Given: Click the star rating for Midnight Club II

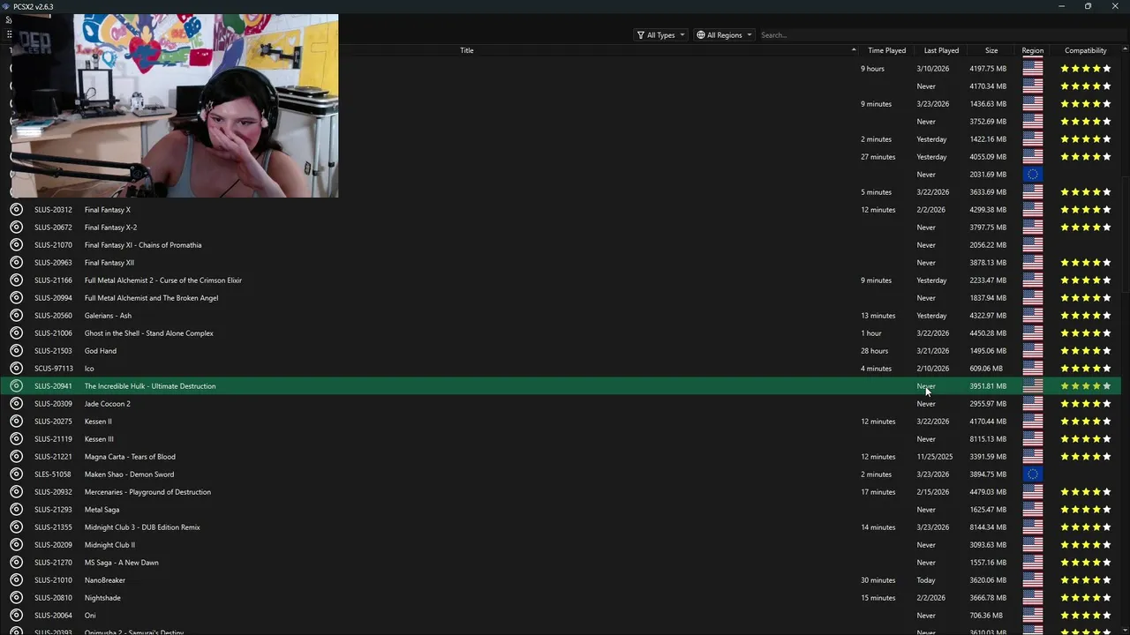Looking at the screenshot, I should pyautogui.click(x=1086, y=545).
